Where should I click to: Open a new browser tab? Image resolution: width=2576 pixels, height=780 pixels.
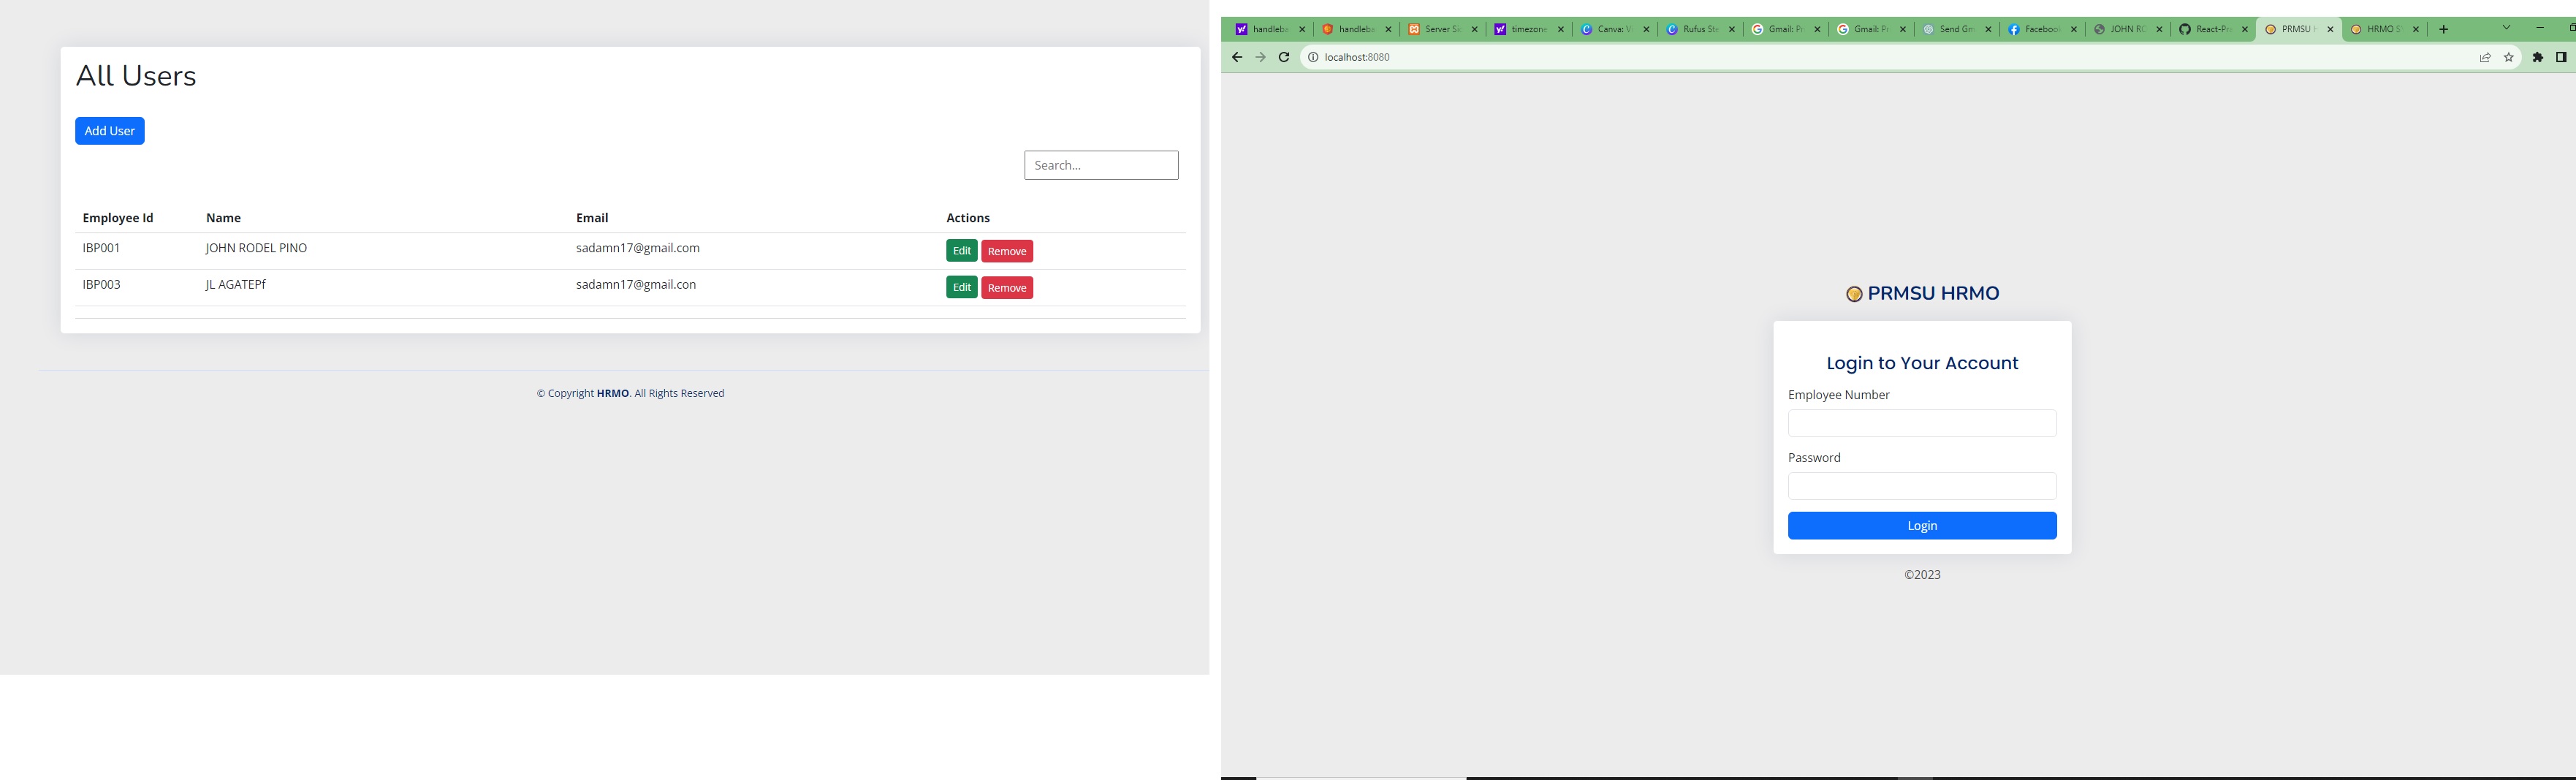click(2444, 30)
